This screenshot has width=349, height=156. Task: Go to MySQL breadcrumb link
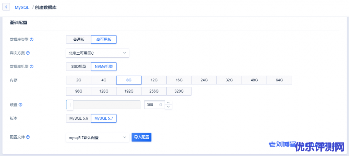pyautogui.click(x=22, y=7)
